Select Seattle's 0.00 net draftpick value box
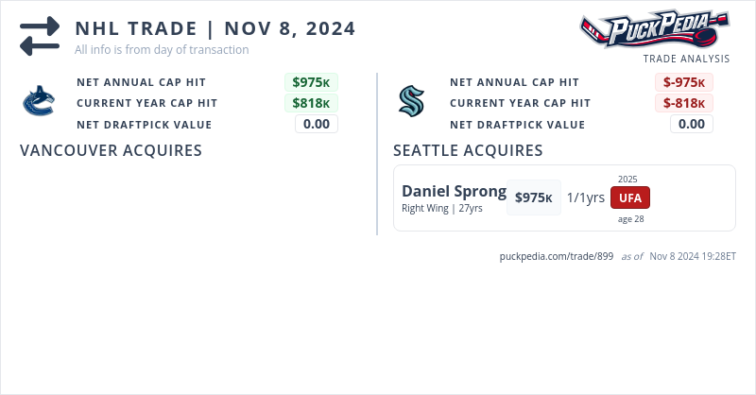This screenshot has width=756, height=395. click(692, 124)
